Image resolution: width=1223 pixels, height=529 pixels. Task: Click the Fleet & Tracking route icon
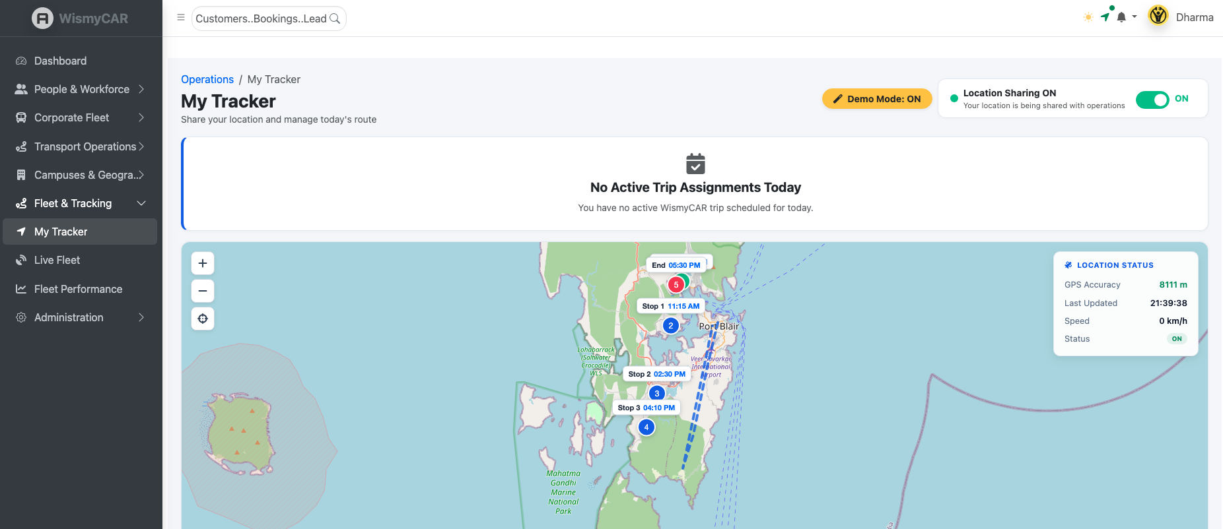coord(21,203)
